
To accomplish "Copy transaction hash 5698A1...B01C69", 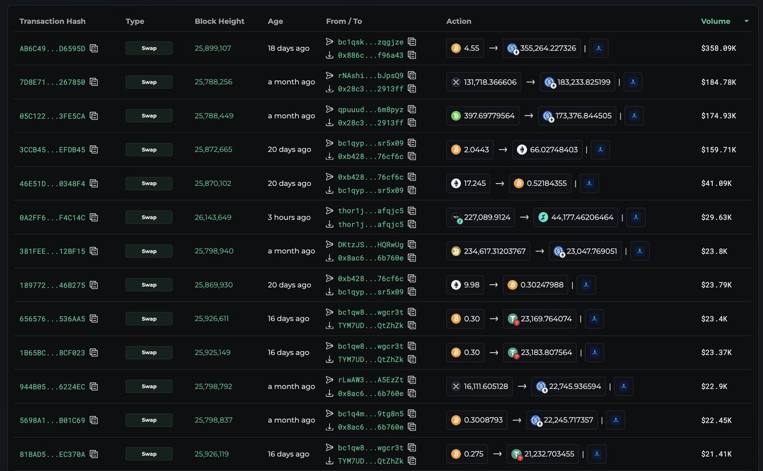I will tap(94, 420).
